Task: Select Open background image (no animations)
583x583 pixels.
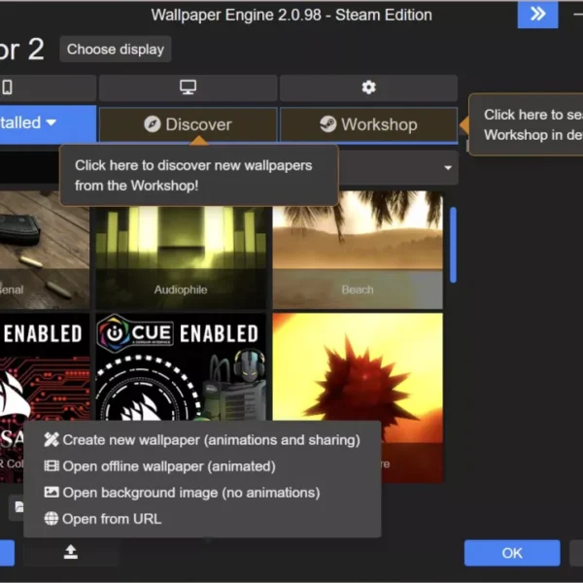Action: coord(190,493)
